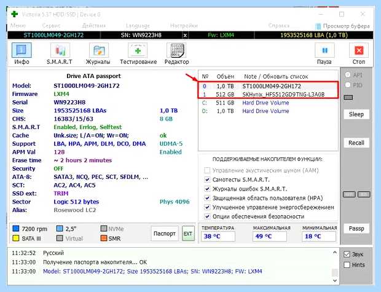Click the Sleep button
Screen dimensions: 381x292
[x=356, y=114]
